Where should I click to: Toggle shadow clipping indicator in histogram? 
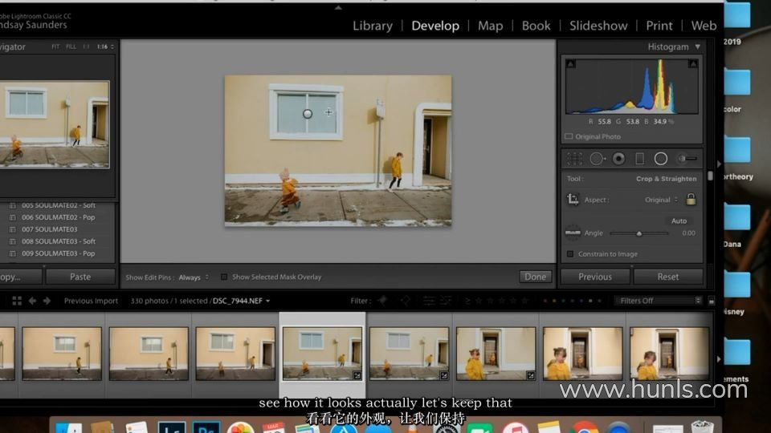570,64
